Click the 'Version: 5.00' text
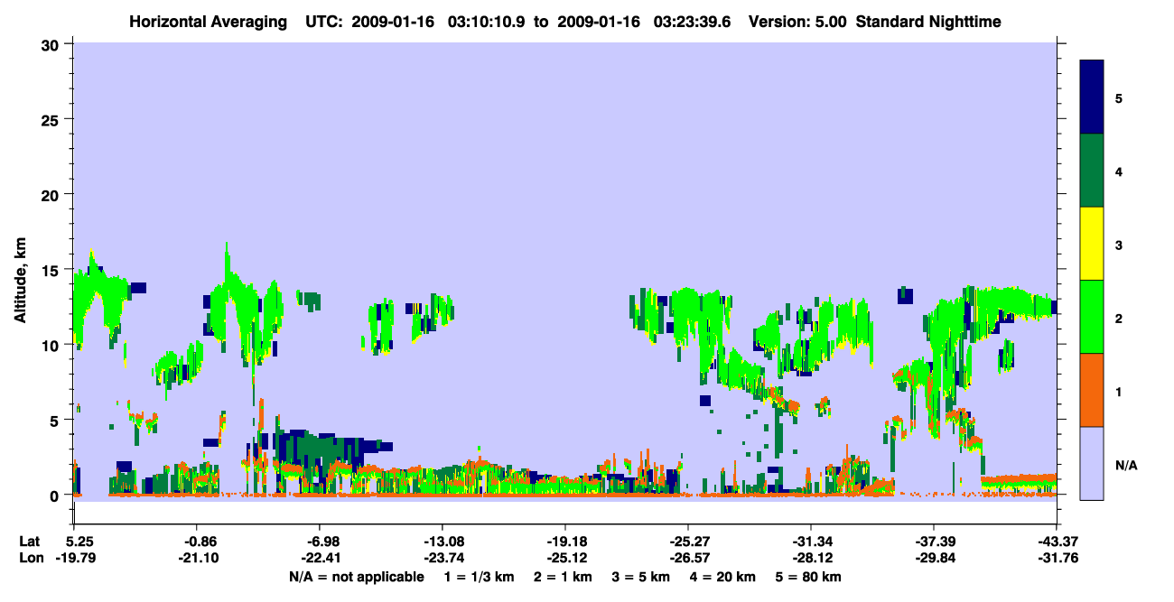The width and height of the screenshot is (1174, 602). click(797, 22)
